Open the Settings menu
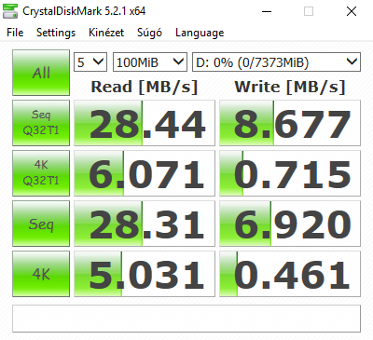Screen dimensions: 373x340 [x=56, y=33]
